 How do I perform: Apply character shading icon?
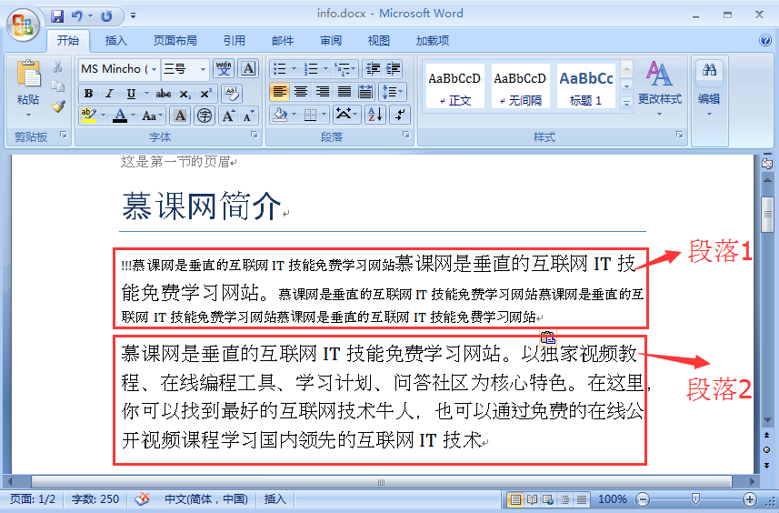pyautogui.click(x=180, y=116)
